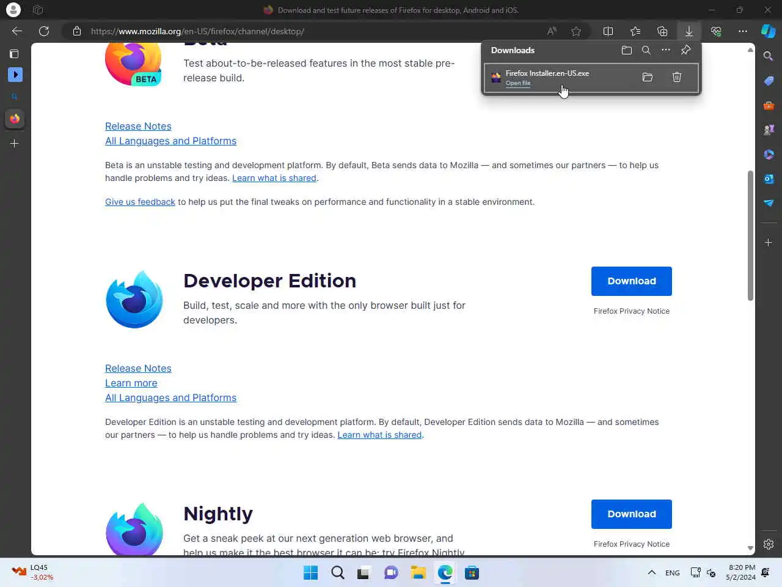Open the Favorites list
The image size is (782, 587).
(635, 31)
